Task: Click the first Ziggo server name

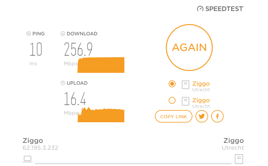Action: click(x=201, y=84)
